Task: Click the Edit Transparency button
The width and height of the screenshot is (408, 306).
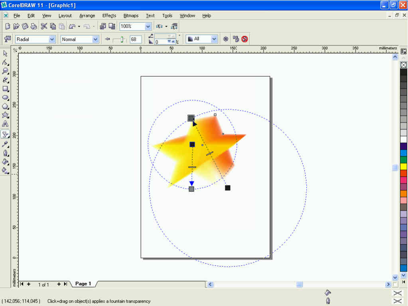Action: [x=7, y=39]
